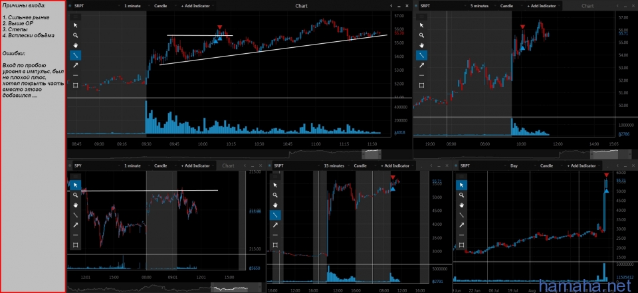Select the pointer tool in the 5 minutes chart
The width and height of the screenshot is (638, 293).
point(422,25)
